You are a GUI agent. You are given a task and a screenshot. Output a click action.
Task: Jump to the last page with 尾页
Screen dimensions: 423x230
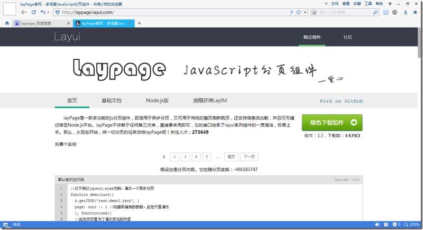[x=231, y=157]
